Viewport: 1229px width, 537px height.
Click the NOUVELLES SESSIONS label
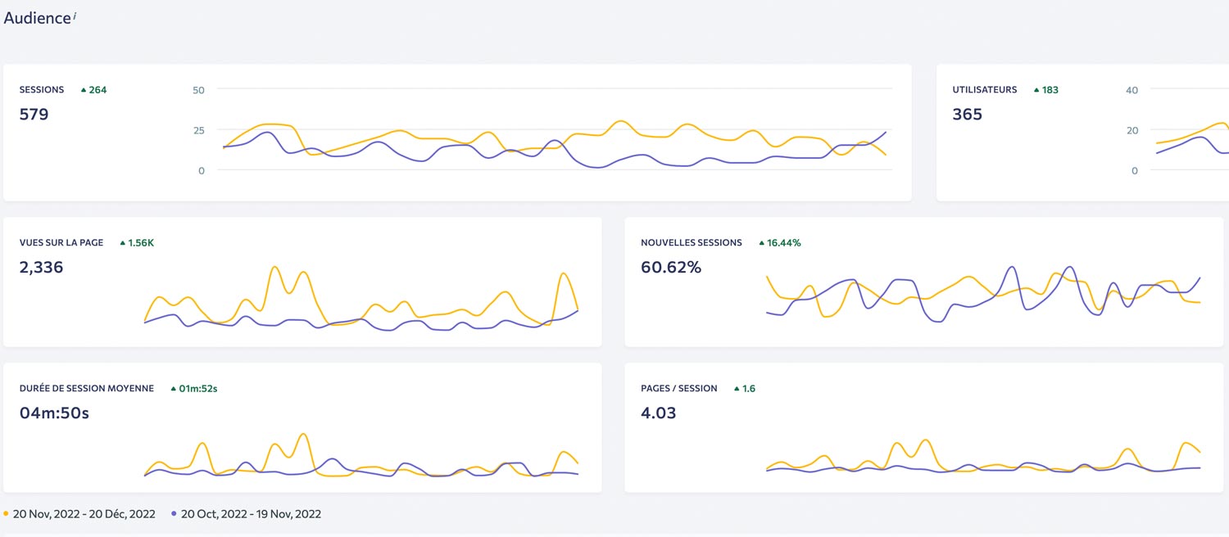[692, 243]
